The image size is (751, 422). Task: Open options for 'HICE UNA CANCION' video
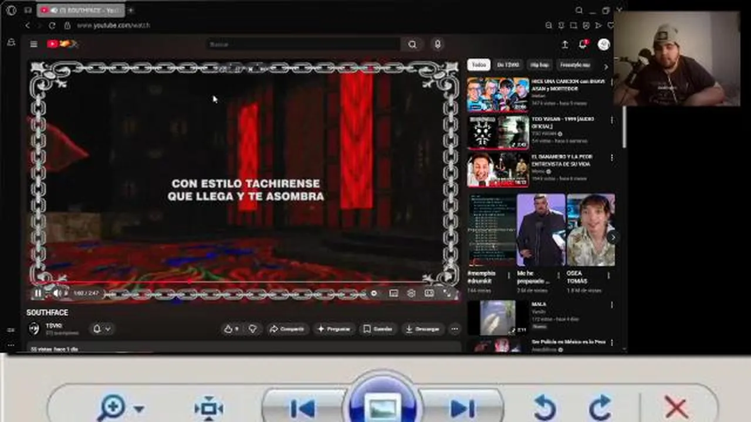pos(612,82)
